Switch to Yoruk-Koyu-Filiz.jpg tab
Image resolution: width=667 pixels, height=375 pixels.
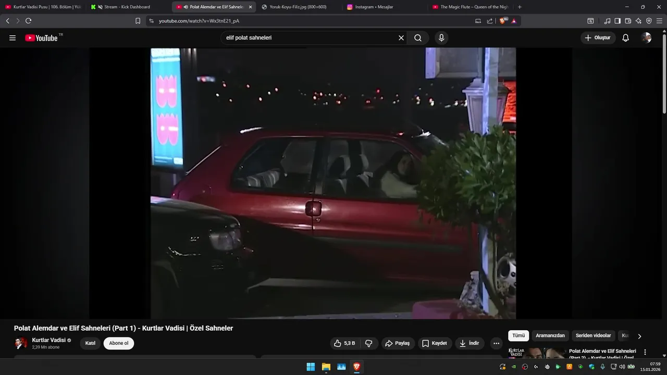tap(298, 7)
